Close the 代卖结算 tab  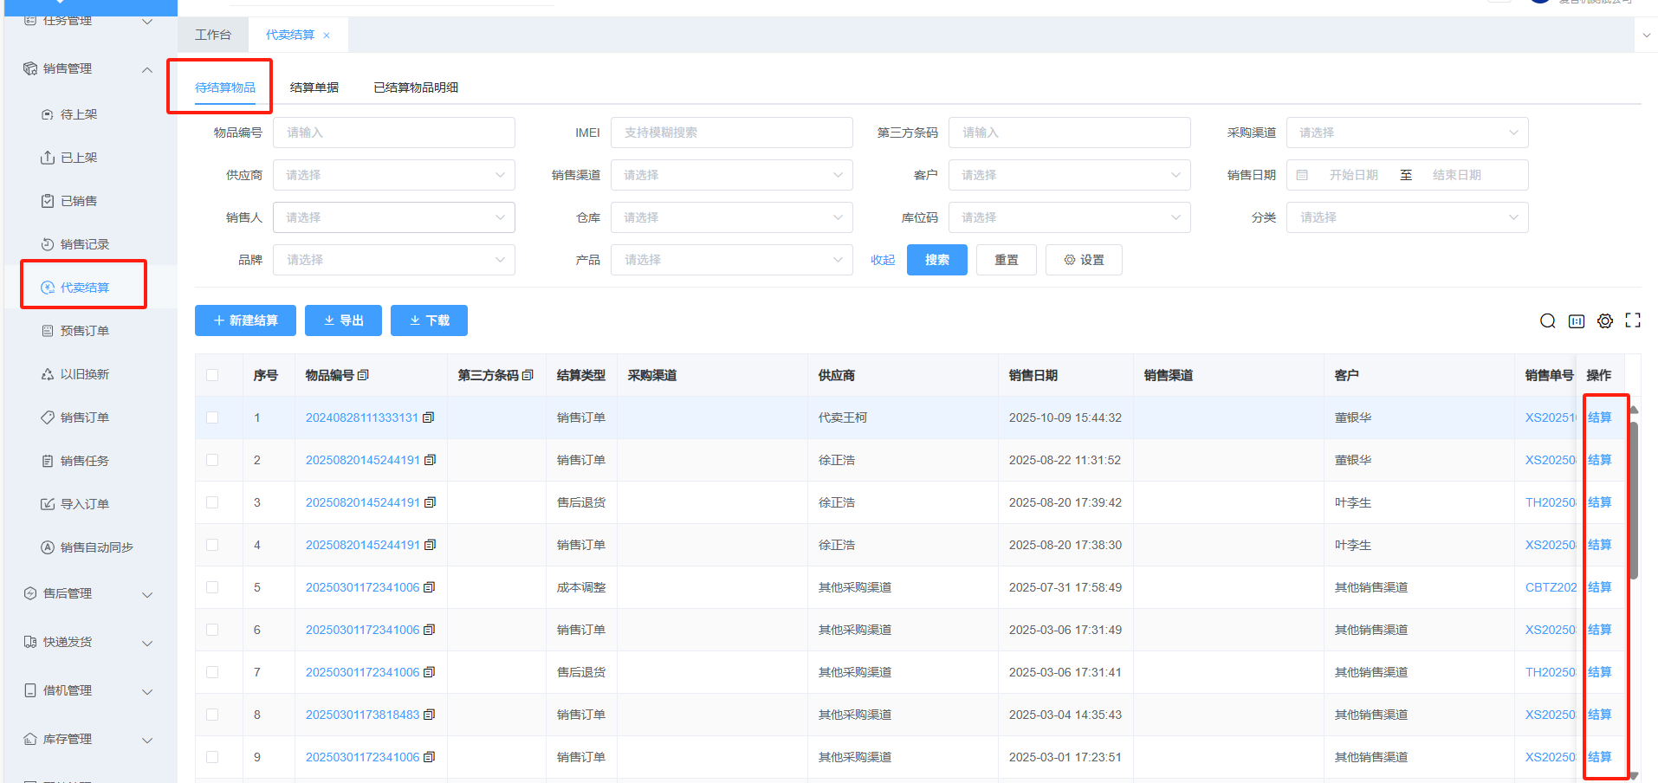327,36
